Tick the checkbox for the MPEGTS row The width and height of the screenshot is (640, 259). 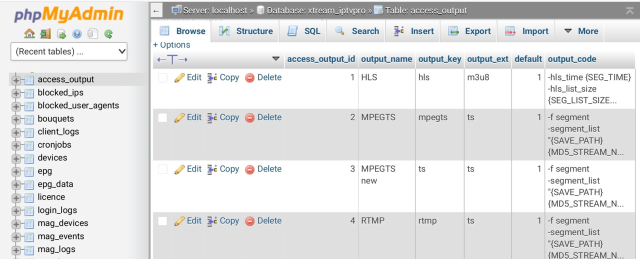(162, 117)
